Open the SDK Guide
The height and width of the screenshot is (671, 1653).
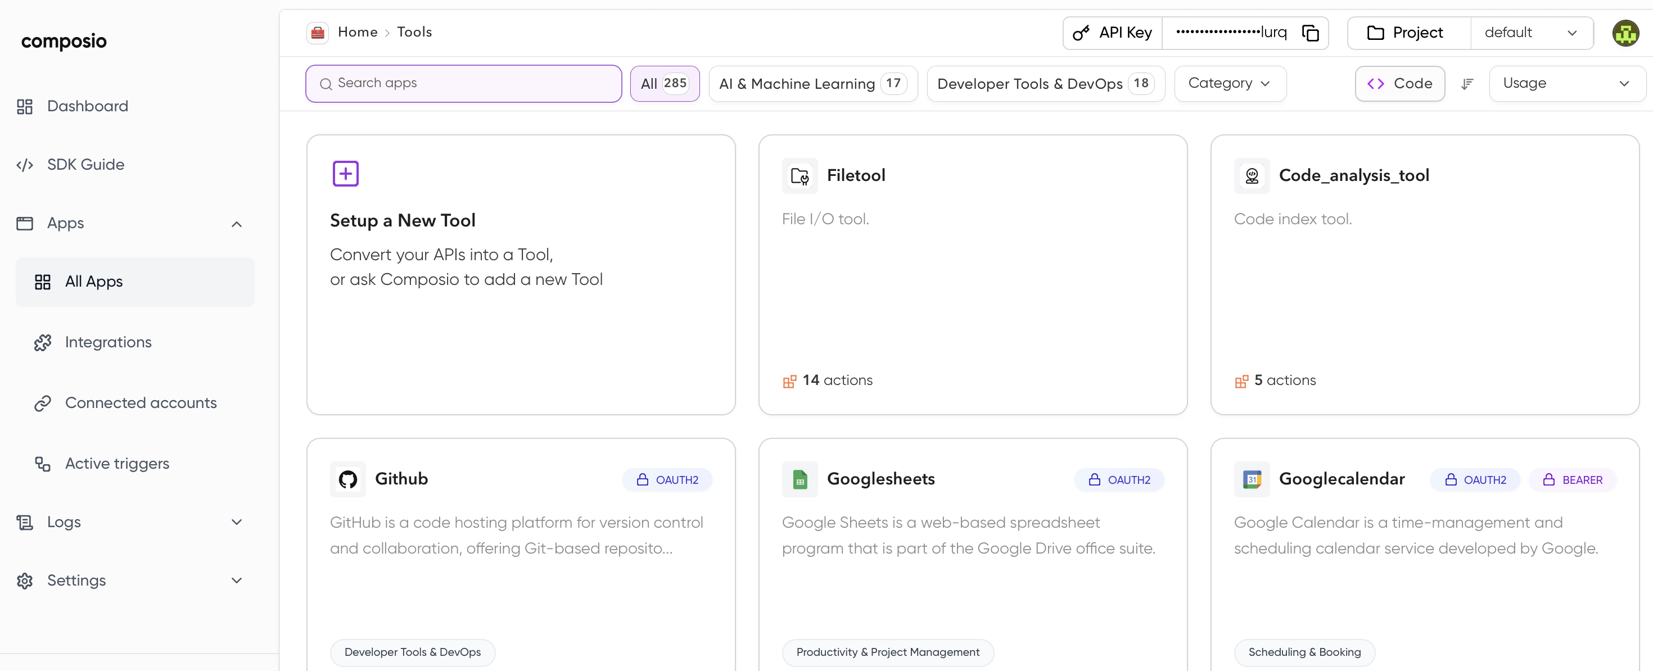pyautogui.click(x=85, y=164)
